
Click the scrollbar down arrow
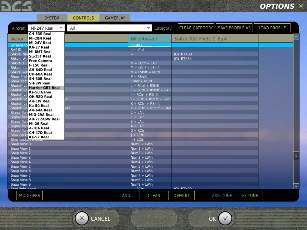tap(296, 186)
